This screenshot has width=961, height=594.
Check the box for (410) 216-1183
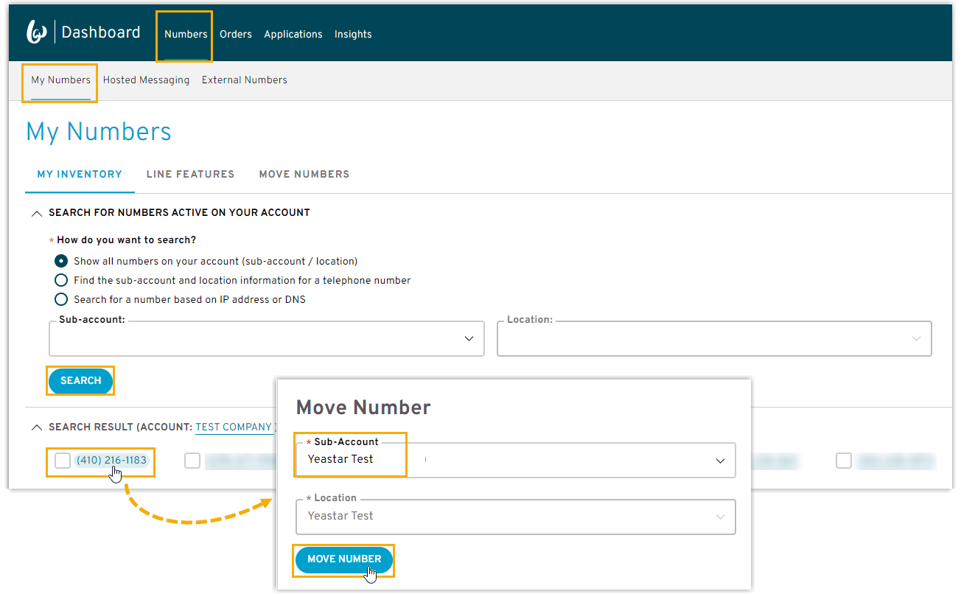(63, 461)
